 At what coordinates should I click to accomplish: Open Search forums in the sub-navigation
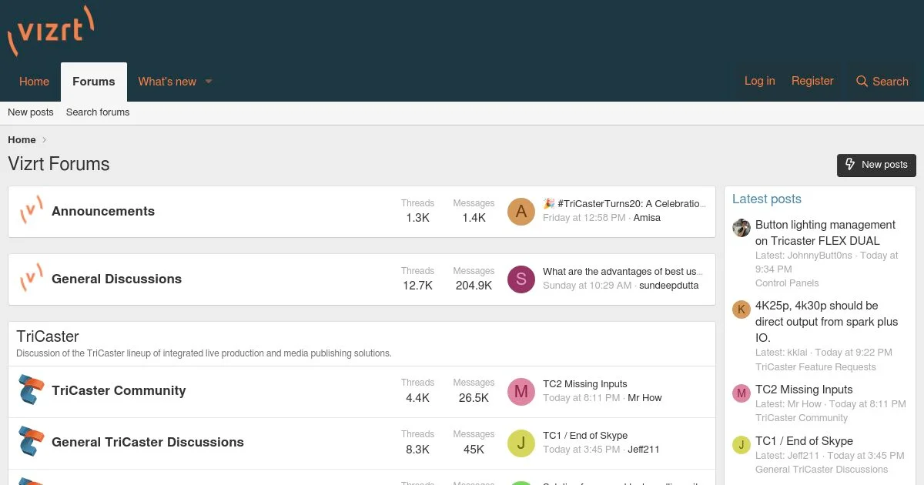[x=98, y=112]
